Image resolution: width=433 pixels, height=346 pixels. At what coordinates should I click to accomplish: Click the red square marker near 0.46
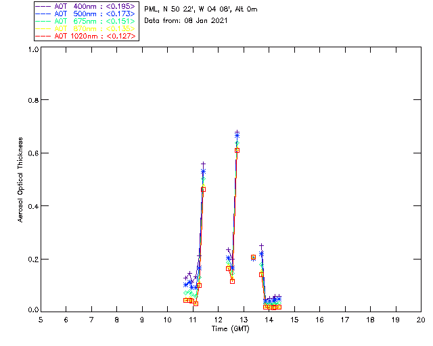point(203,189)
